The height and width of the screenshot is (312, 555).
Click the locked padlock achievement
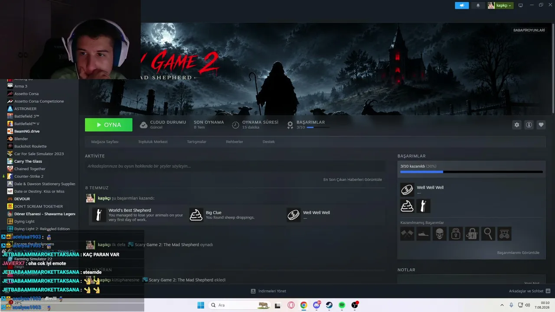tap(455, 234)
